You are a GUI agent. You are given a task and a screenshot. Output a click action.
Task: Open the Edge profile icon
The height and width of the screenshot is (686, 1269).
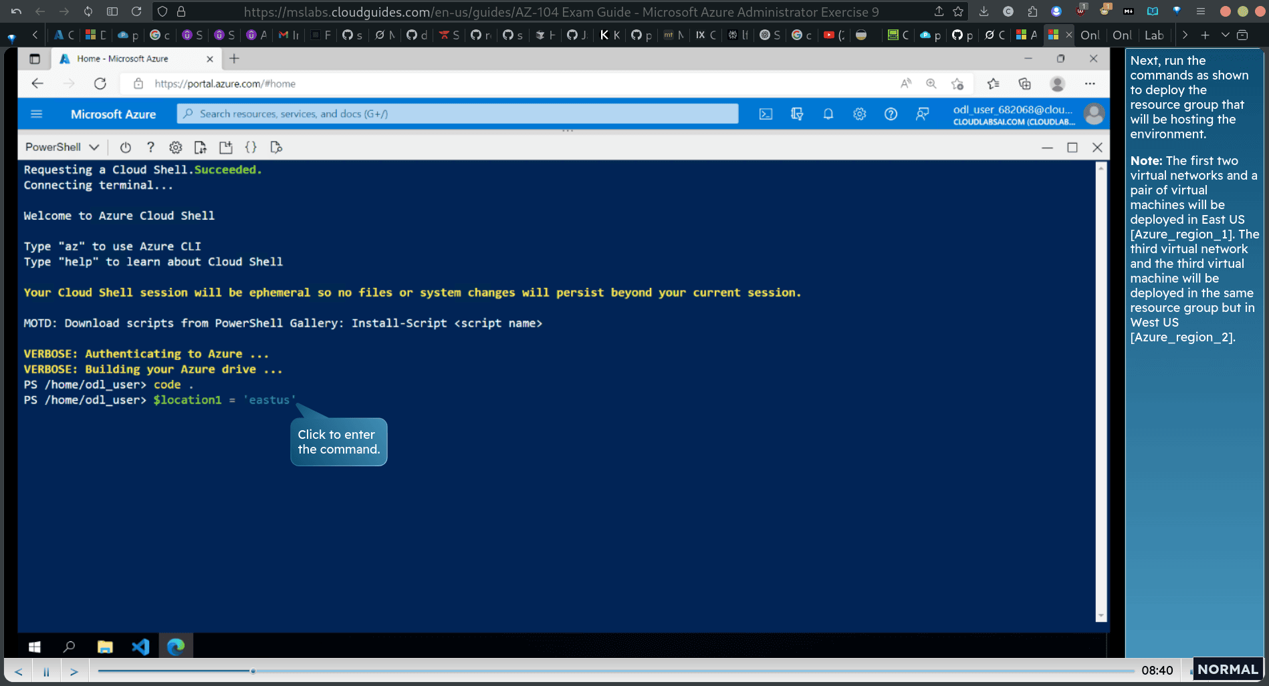pos(1058,83)
